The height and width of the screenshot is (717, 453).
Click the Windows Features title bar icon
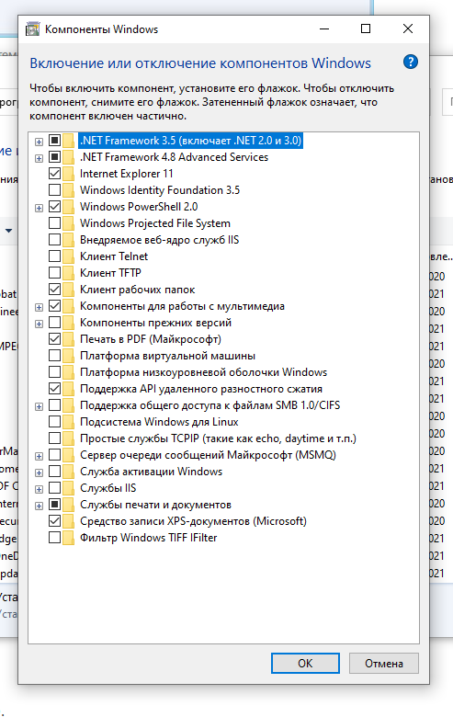click(32, 28)
